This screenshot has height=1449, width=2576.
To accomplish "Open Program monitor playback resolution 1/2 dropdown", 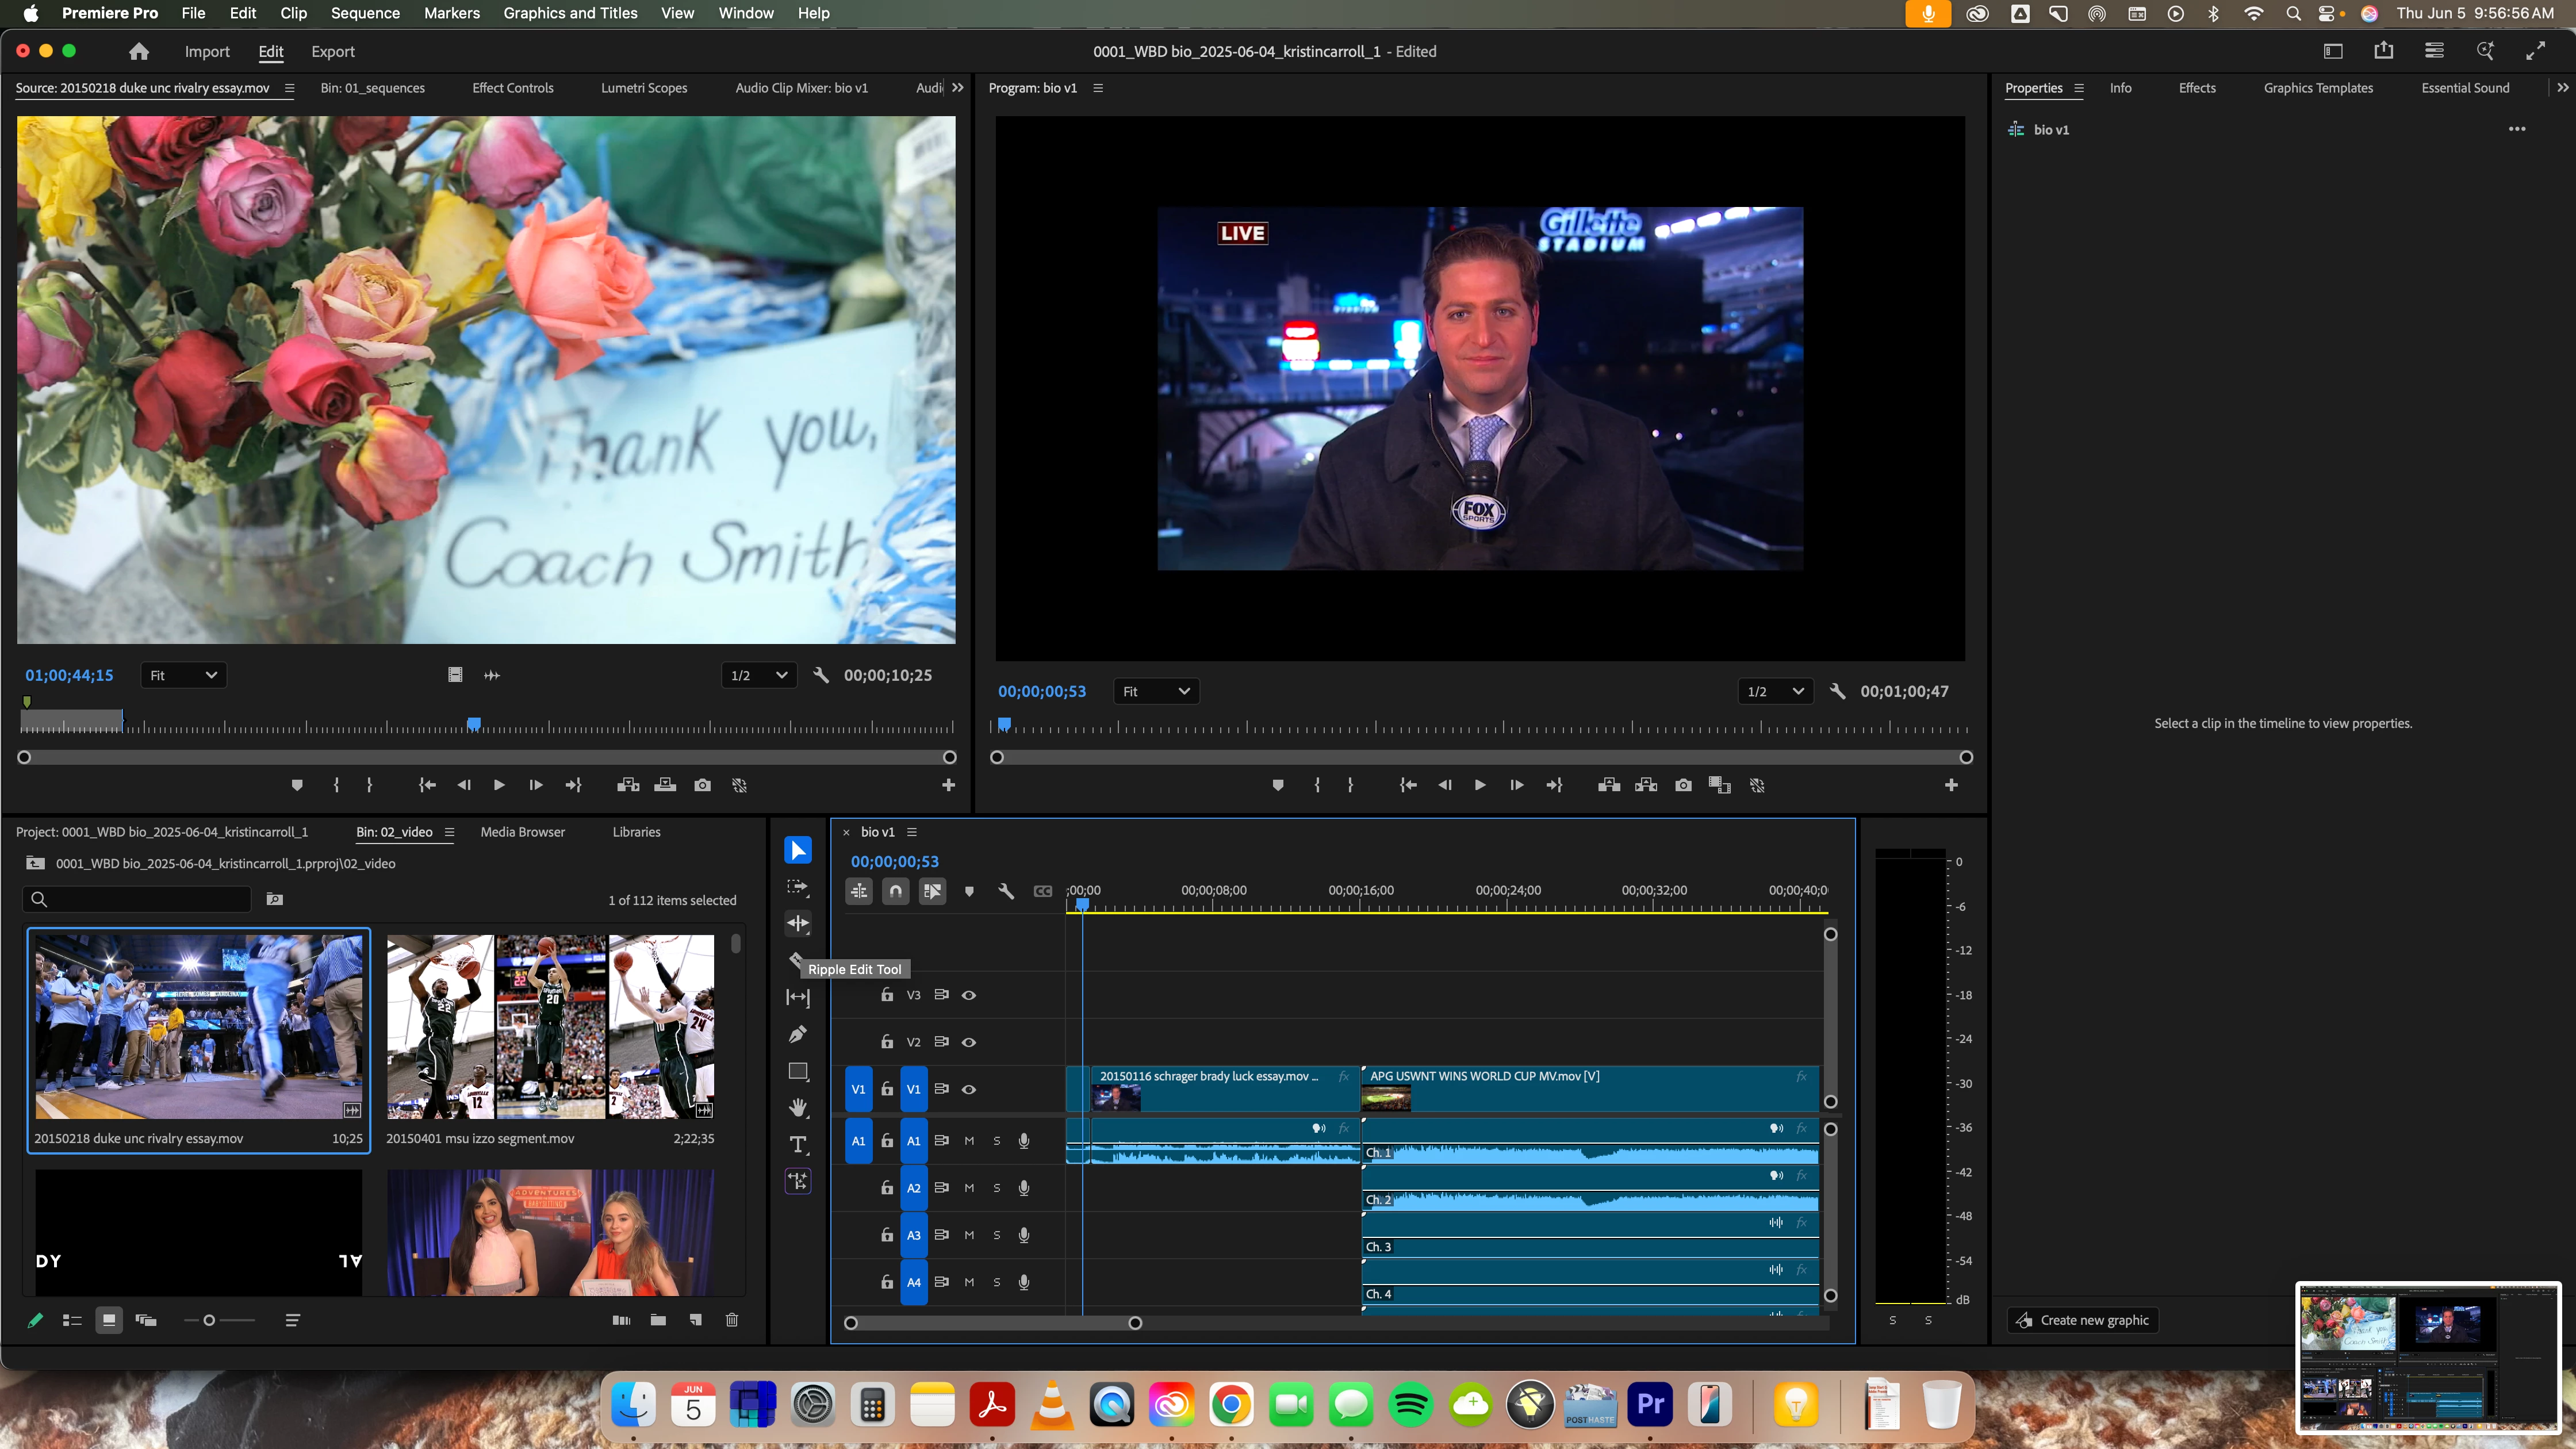I will point(1774,691).
